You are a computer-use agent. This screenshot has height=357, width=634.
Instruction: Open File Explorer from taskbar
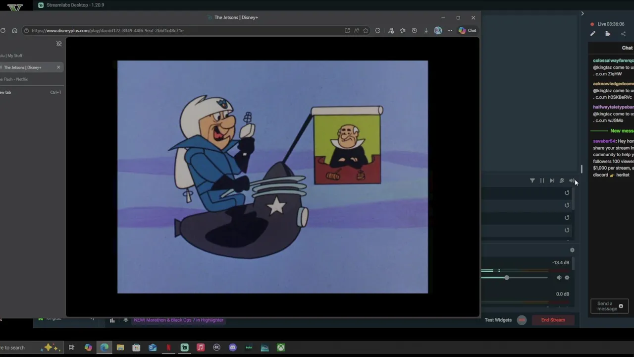pyautogui.click(x=120, y=348)
